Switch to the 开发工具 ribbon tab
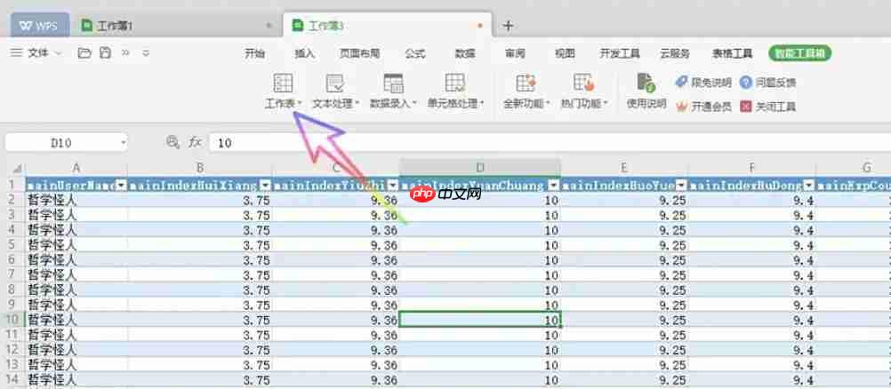Screen dimensions: 891x389 [620, 53]
